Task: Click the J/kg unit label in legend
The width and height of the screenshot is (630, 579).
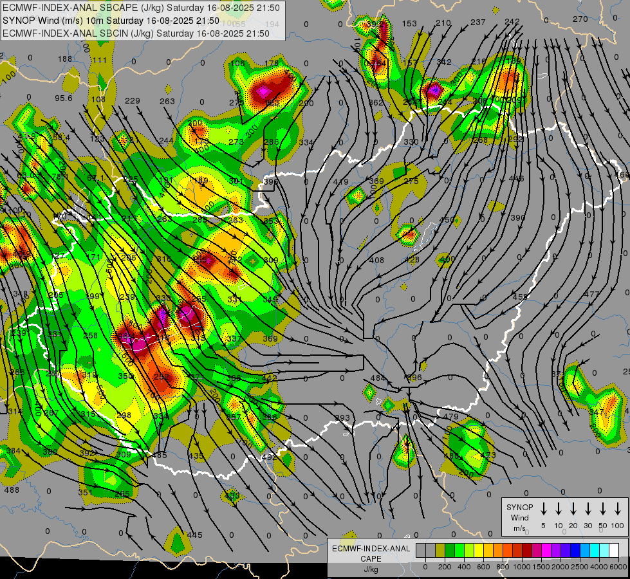Action: tap(371, 569)
